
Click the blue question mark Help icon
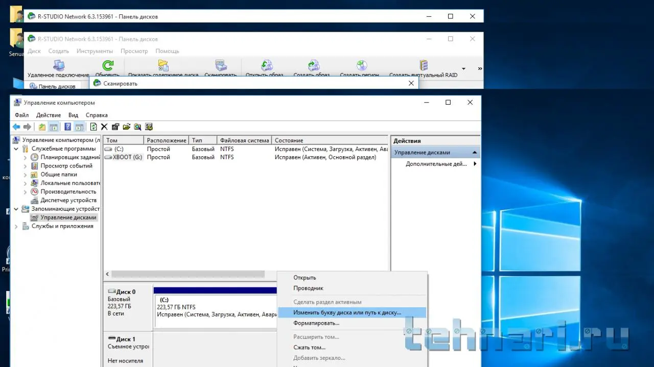(67, 127)
